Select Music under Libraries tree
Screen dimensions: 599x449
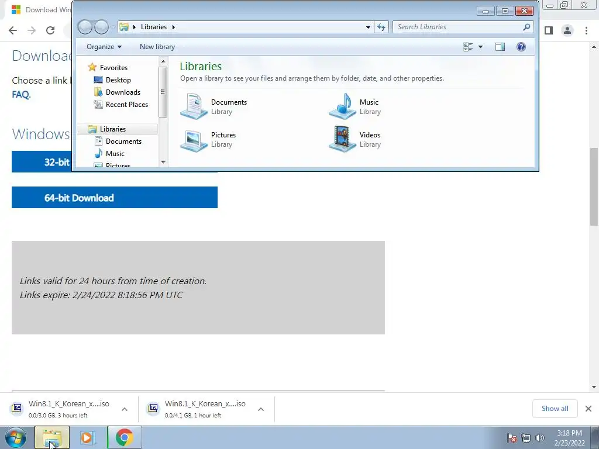coord(115,154)
